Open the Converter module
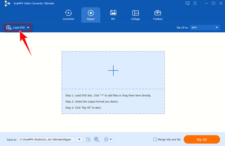 click(x=68, y=15)
